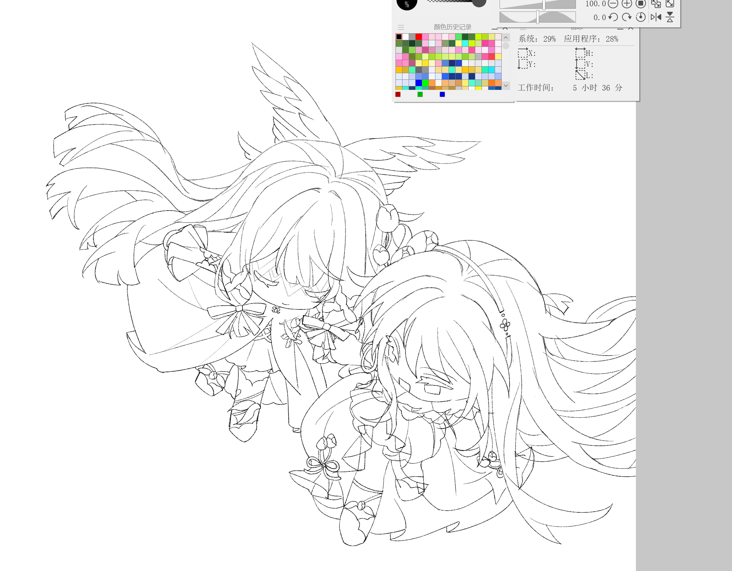Rotate canvas right with clockwise arrow

click(x=627, y=17)
